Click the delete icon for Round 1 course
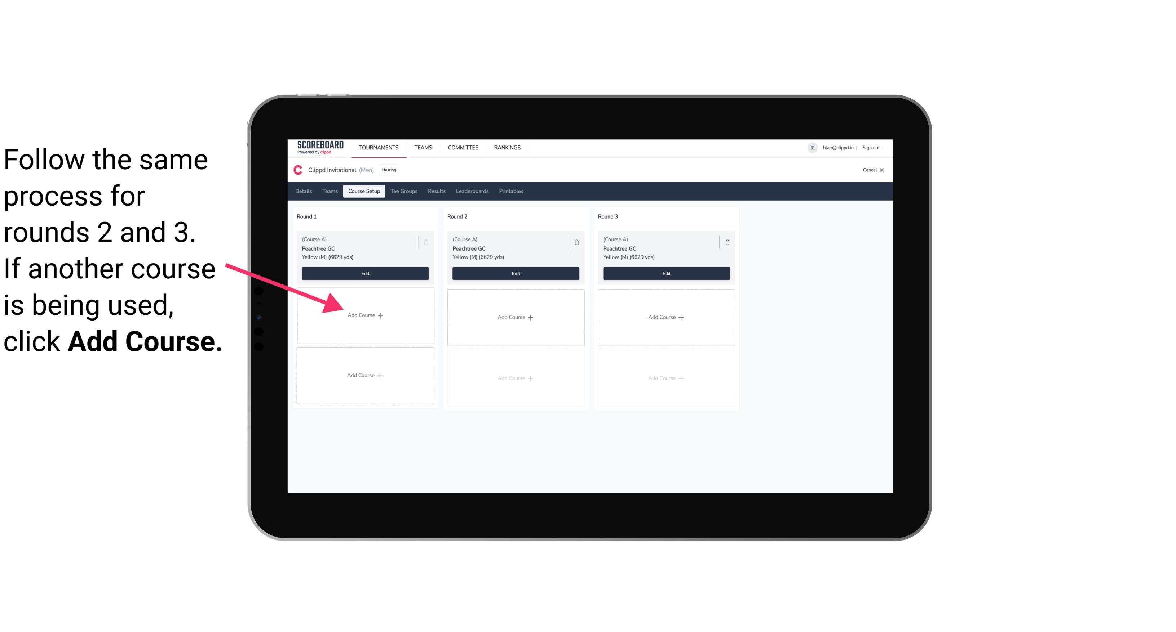The width and height of the screenshot is (1176, 632). (426, 241)
